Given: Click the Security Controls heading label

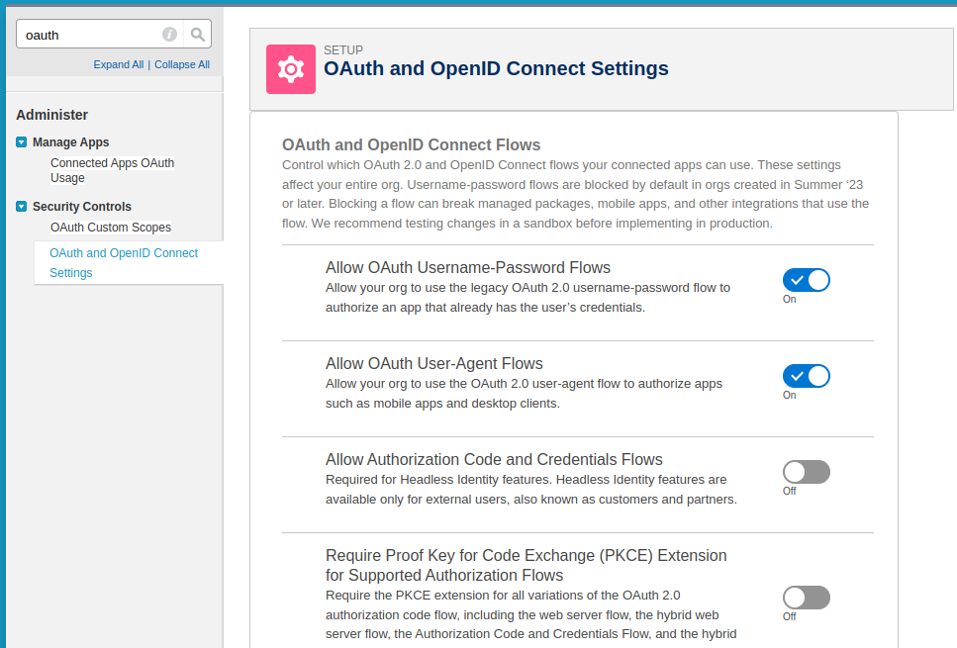Looking at the screenshot, I should pyautogui.click(x=82, y=206).
